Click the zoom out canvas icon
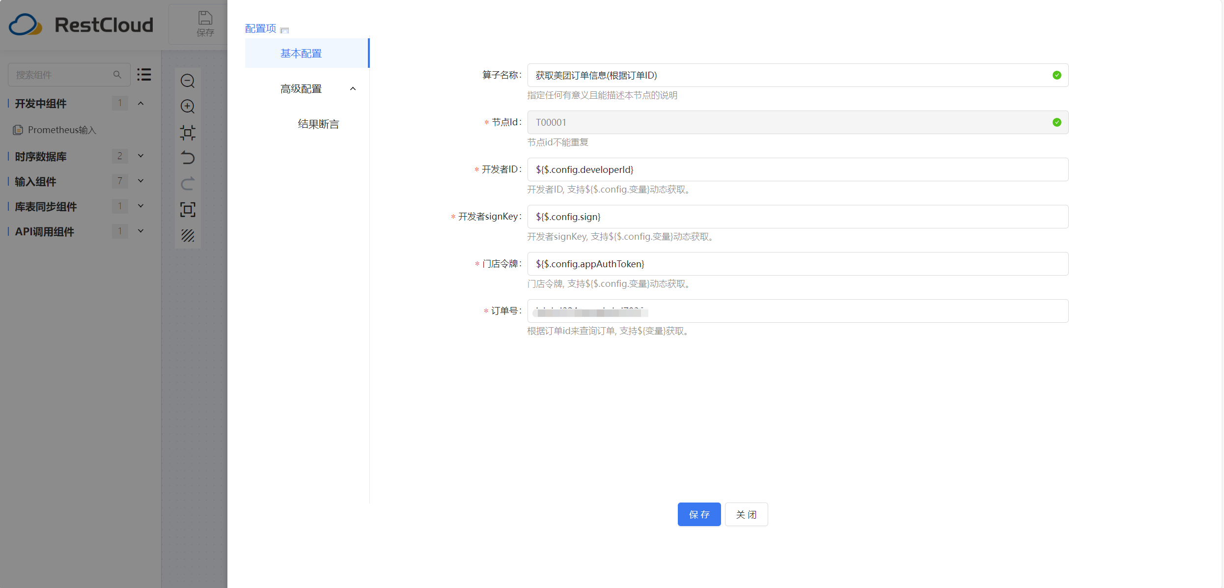 pyautogui.click(x=188, y=81)
